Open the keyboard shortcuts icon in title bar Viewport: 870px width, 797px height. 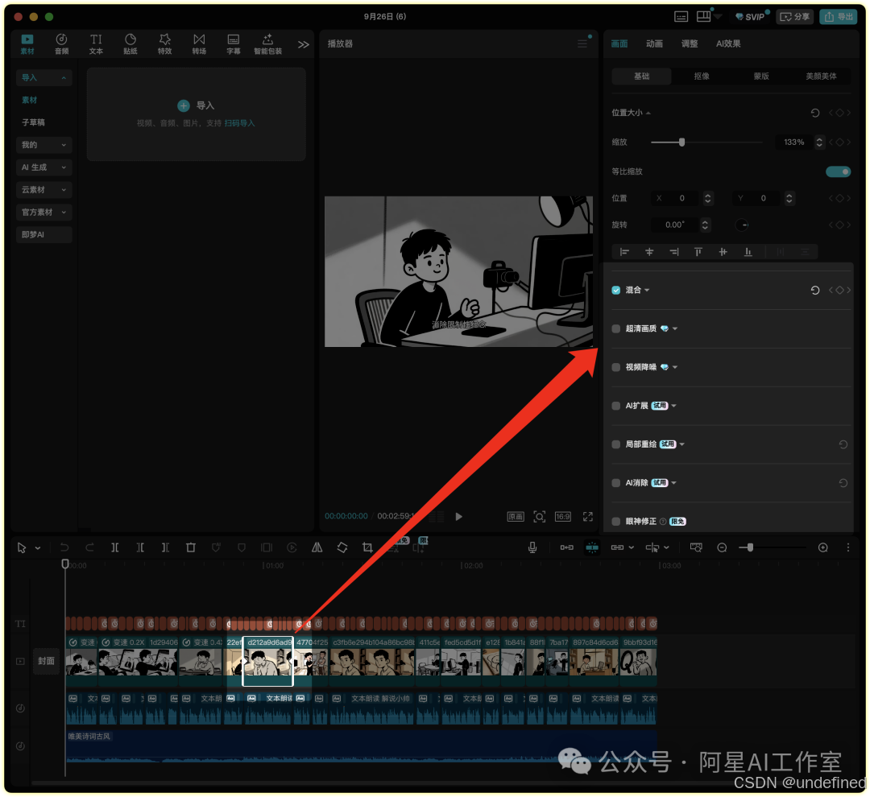pyautogui.click(x=681, y=17)
